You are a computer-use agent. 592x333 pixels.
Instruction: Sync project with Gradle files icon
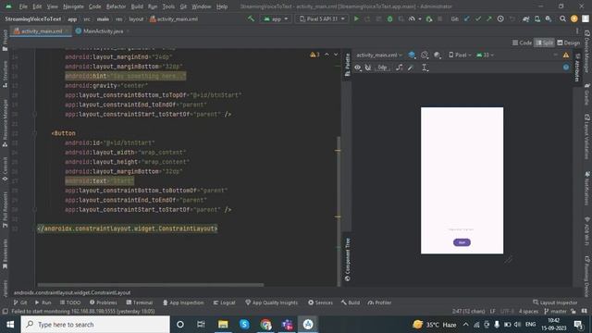(x=525, y=18)
